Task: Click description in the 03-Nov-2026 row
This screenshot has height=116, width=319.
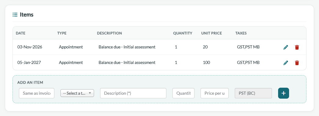Action: (127, 47)
